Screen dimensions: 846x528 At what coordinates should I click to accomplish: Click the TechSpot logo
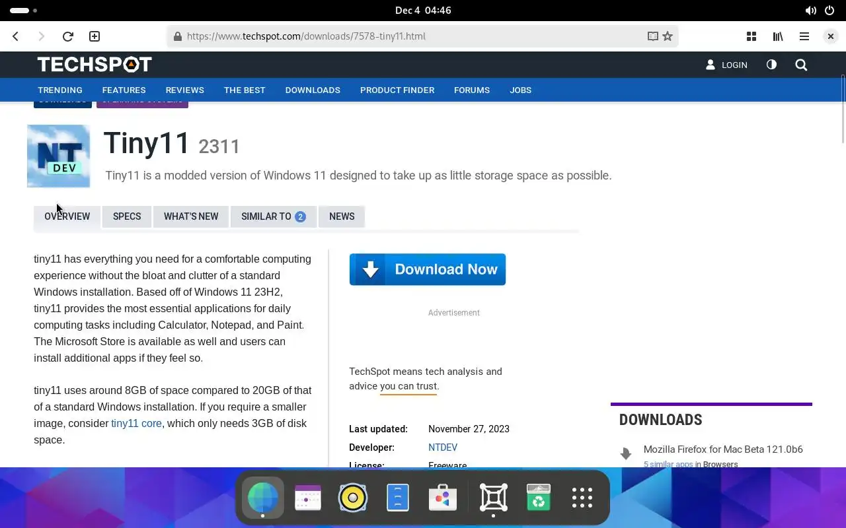95,64
